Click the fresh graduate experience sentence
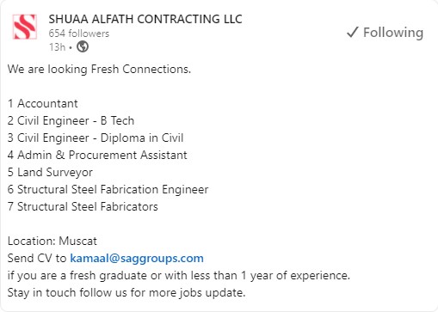Image resolution: width=438 pixels, height=312 pixels. (179, 276)
